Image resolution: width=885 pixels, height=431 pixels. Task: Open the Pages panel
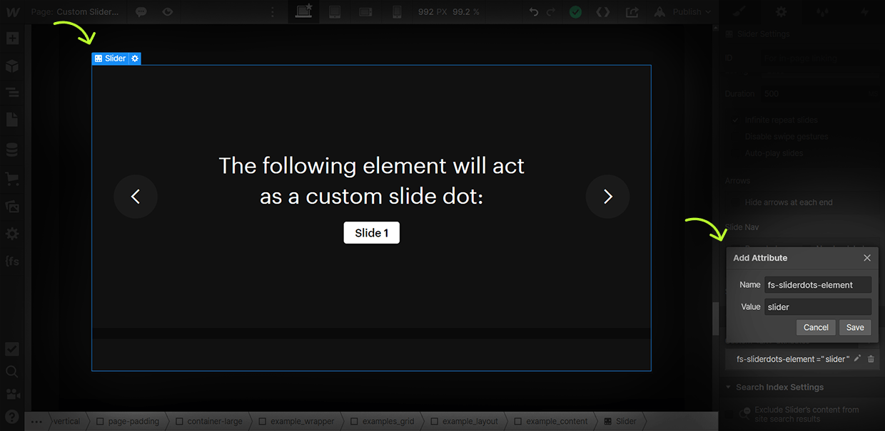[x=11, y=119]
